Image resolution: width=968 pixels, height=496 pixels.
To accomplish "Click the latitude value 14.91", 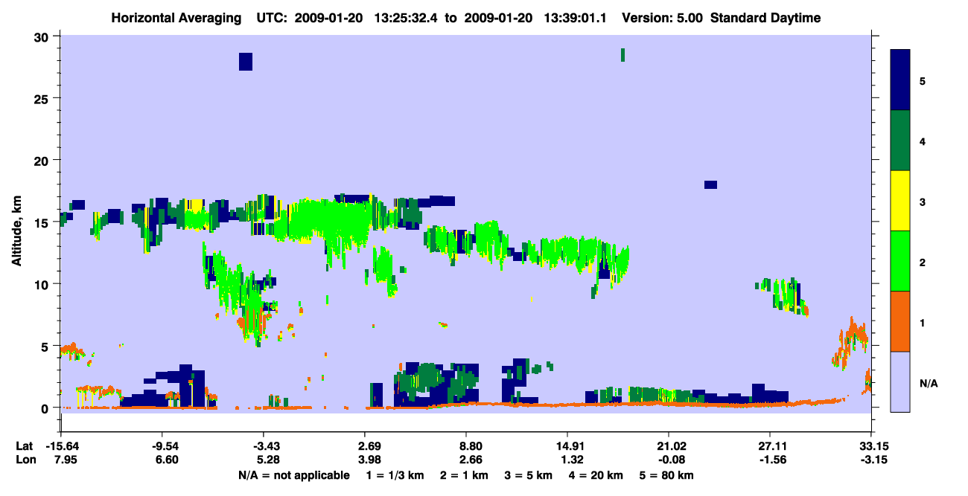I will click(x=567, y=446).
